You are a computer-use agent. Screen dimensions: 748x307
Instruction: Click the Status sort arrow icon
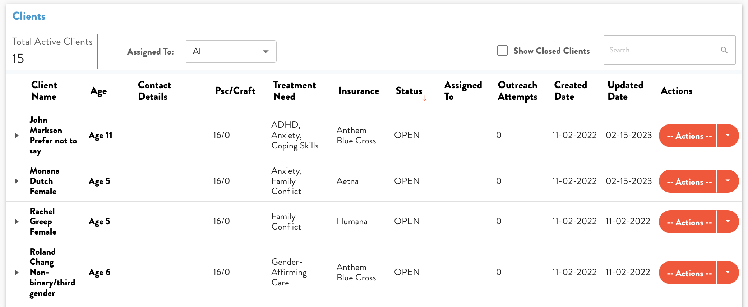coord(424,98)
